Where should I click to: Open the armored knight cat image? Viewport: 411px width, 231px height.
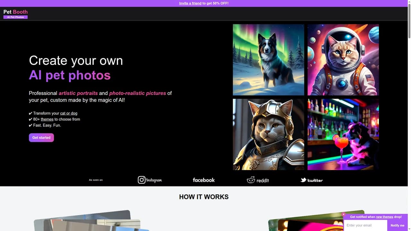click(268, 134)
